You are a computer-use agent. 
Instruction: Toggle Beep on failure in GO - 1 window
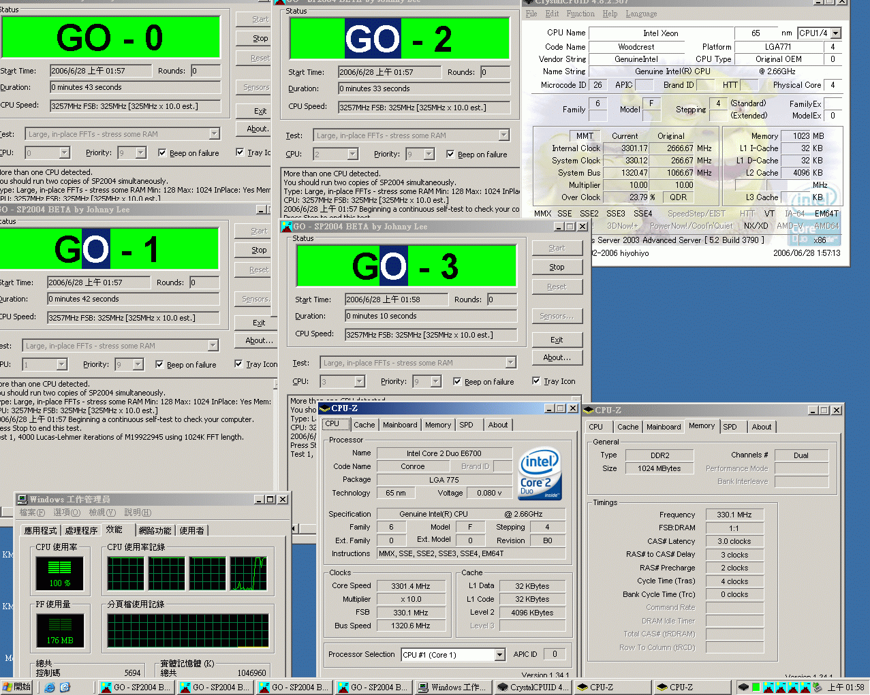click(x=159, y=364)
